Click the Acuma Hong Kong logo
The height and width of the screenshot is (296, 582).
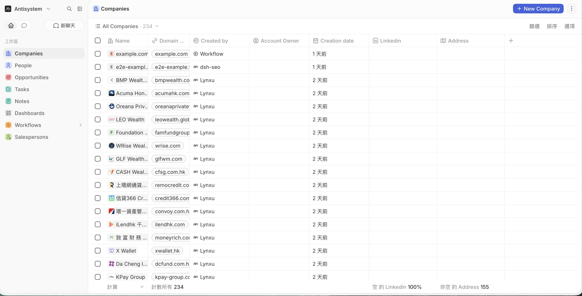coord(112,93)
